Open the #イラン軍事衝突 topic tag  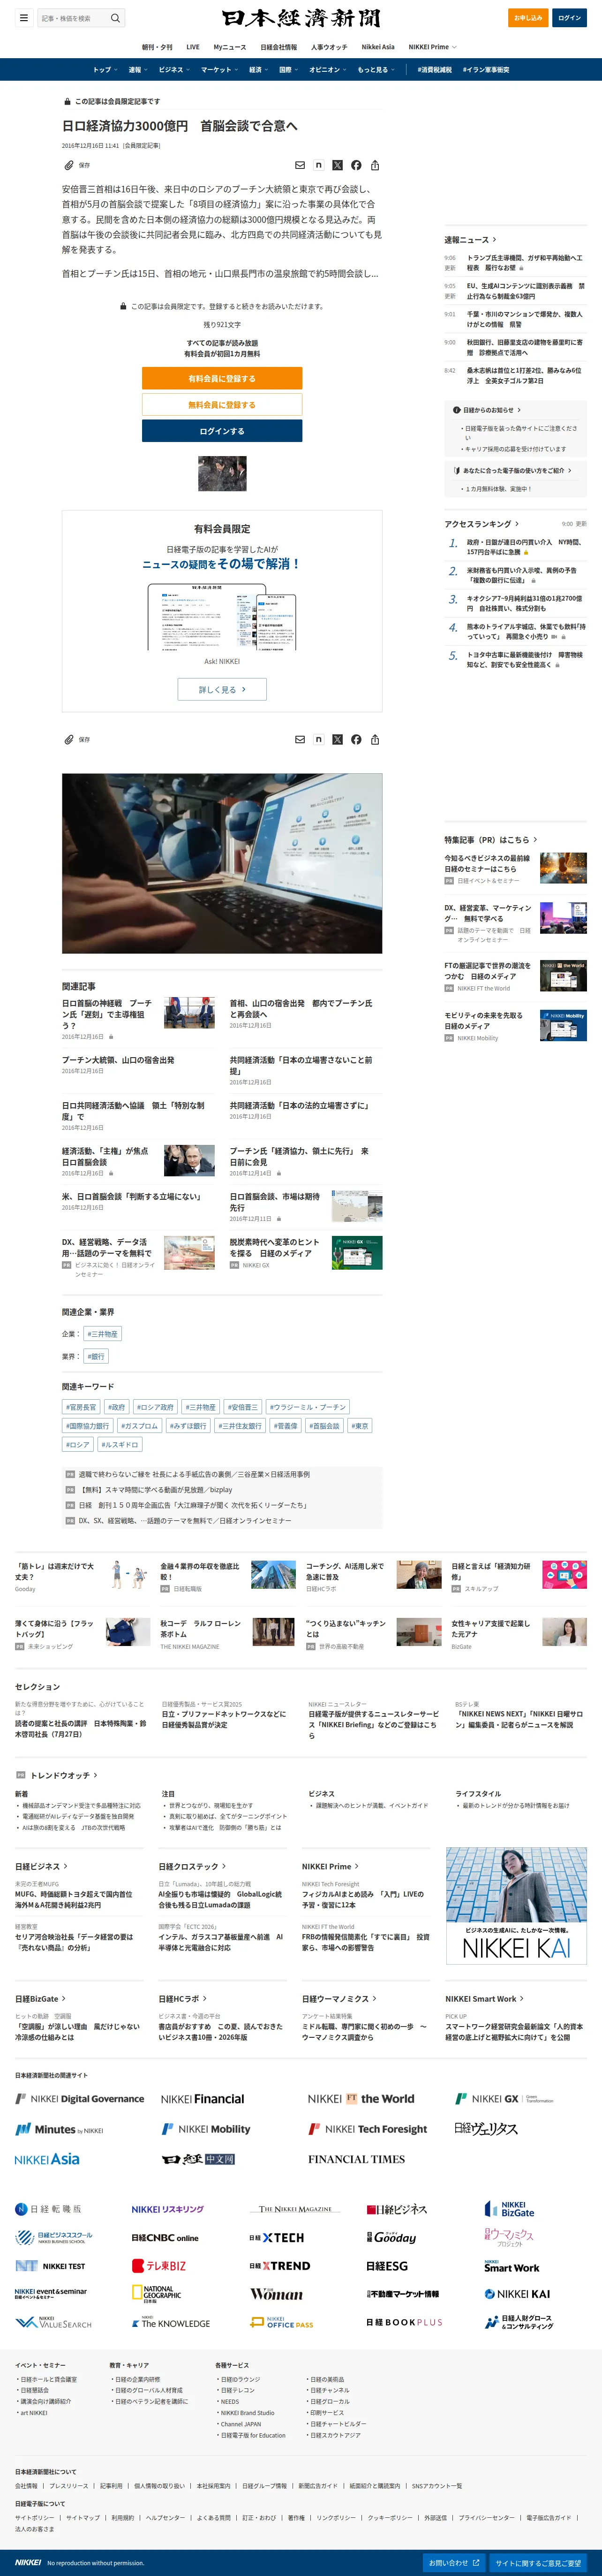(x=486, y=70)
